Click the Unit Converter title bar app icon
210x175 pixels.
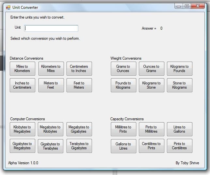pyautogui.click(x=8, y=7)
